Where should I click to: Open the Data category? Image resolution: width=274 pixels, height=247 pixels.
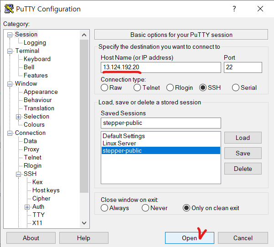point(30,141)
